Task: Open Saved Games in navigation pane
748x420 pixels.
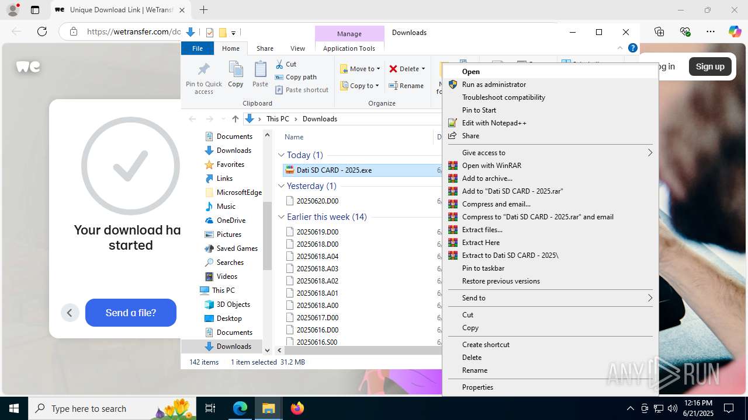Action: (237, 249)
